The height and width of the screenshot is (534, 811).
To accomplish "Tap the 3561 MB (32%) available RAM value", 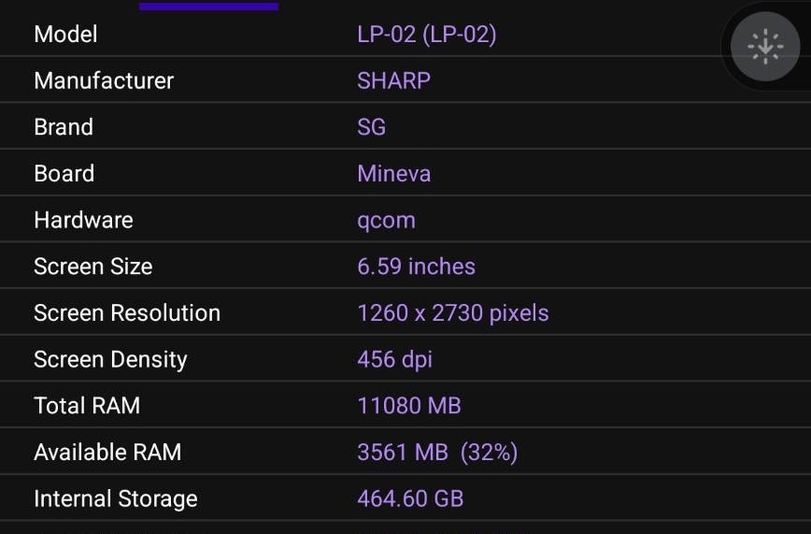I will tap(437, 452).
